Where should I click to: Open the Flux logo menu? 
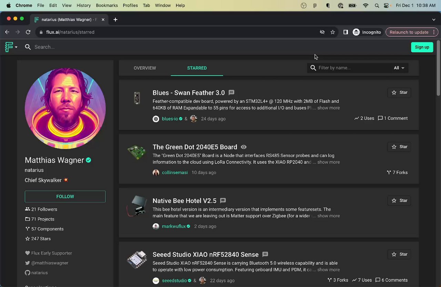click(11, 47)
